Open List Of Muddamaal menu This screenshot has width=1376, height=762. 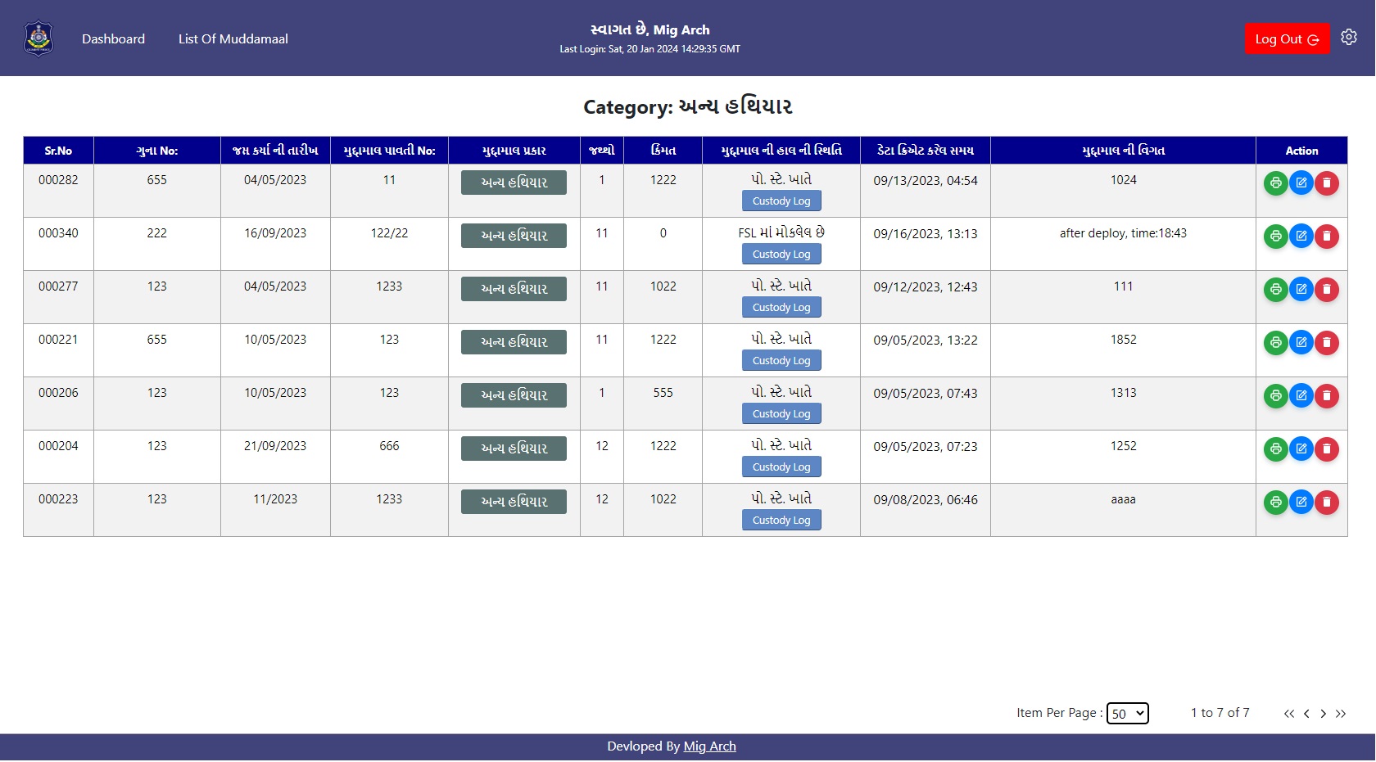[x=233, y=39]
